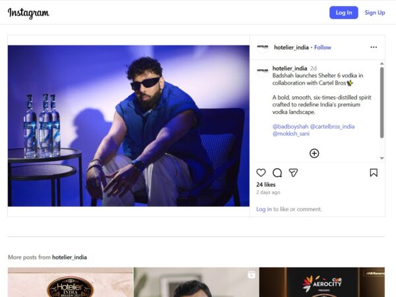The image size is (396, 297).
Task: Open hotelier_india profile picture in post header
Action: click(x=263, y=47)
